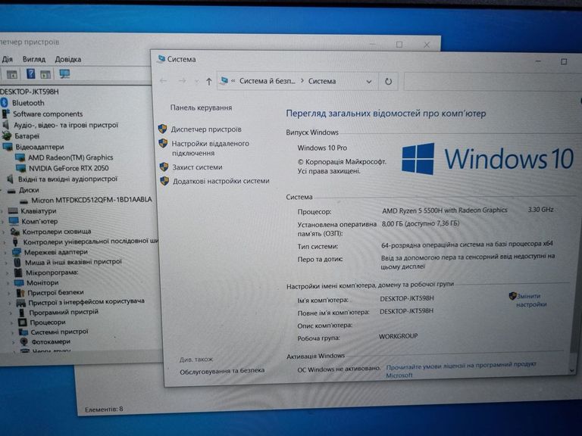Click the help icon in Device Manager toolbar
This screenshot has width=582, height=436.
(31, 74)
